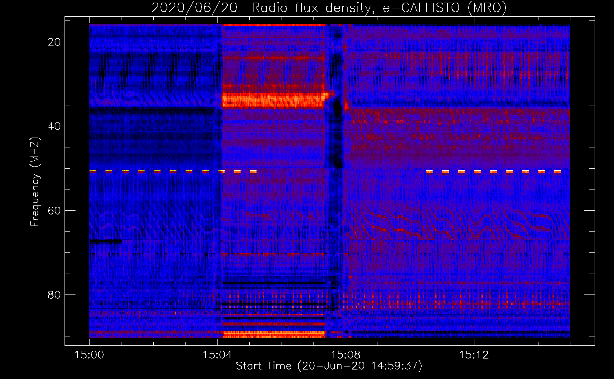
Task: Click the 20 MHz frequency tick label
Action: tap(54, 42)
